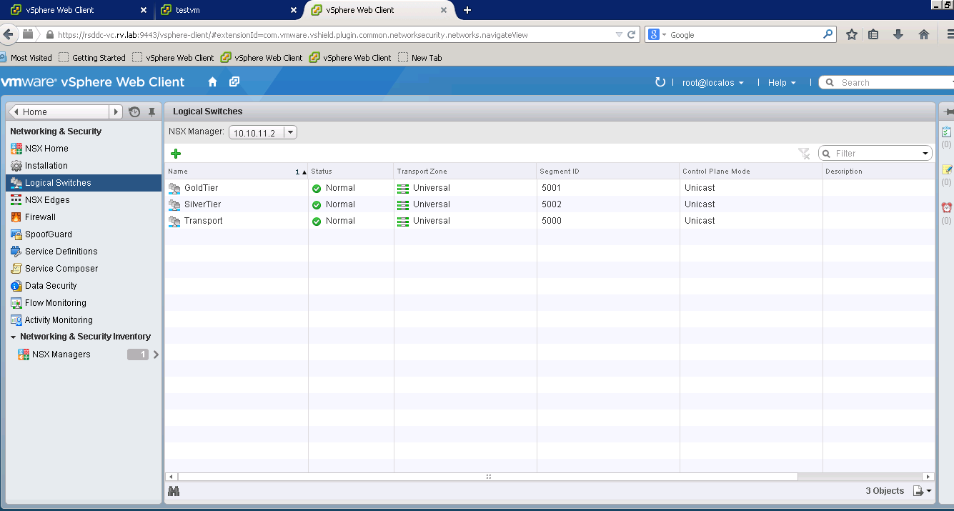Click the export list icon

click(922, 491)
